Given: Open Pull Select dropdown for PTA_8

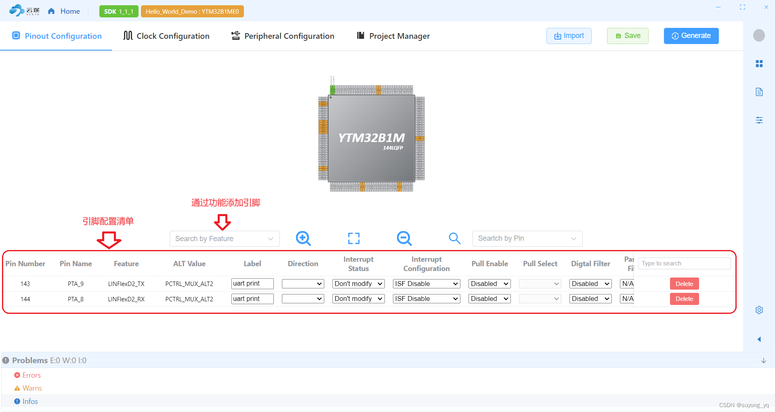Looking at the screenshot, I should point(540,299).
